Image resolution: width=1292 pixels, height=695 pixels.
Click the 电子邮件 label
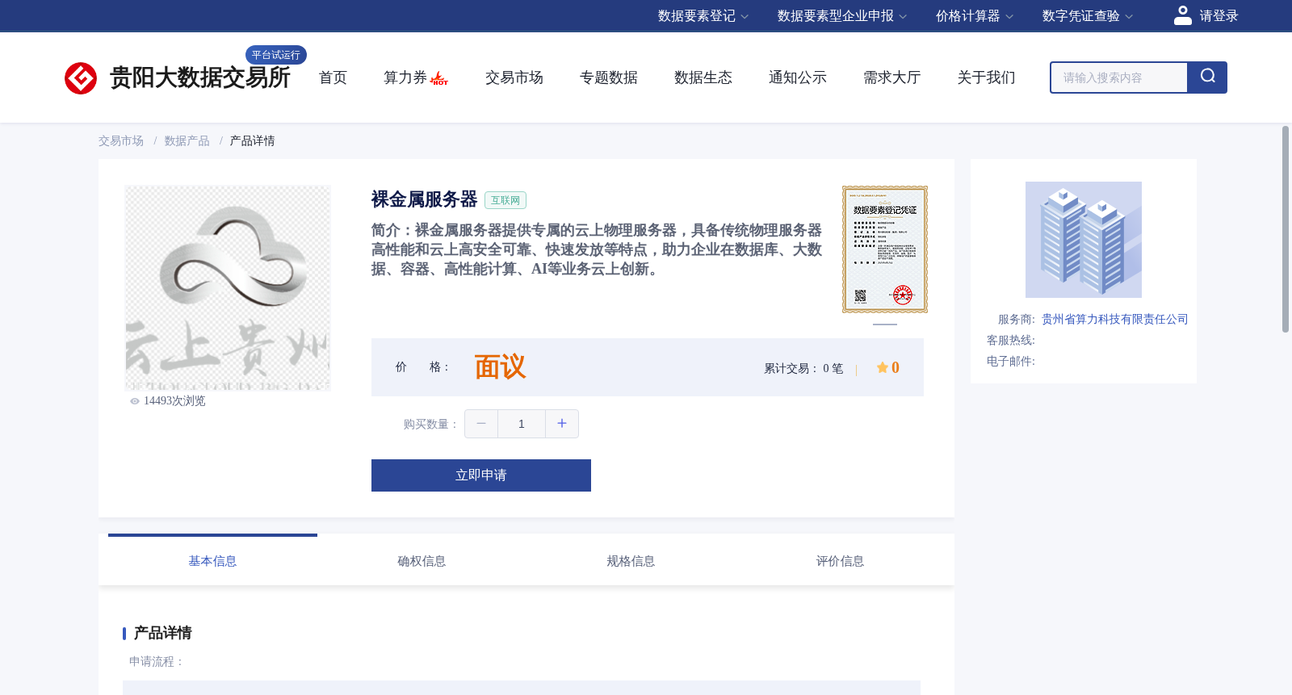coord(1011,362)
